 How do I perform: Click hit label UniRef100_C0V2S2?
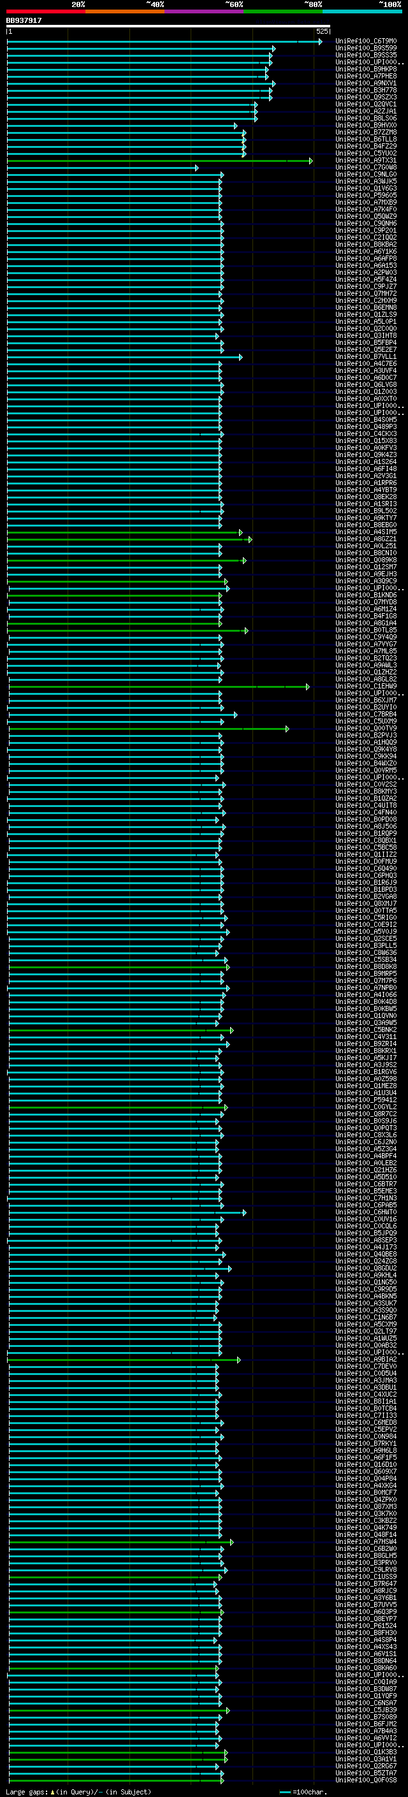tap(366, 785)
